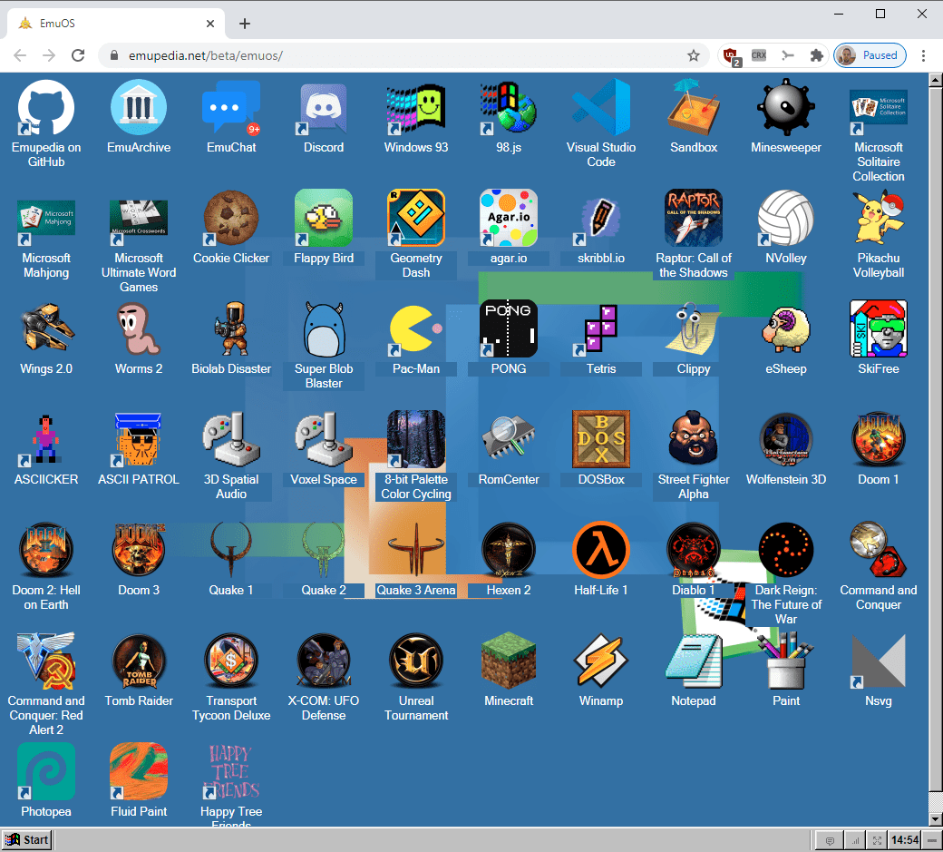This screenshot has width=943, height=852.
Task: Launch the PONG game icon
Action: [x=509, y=328]
